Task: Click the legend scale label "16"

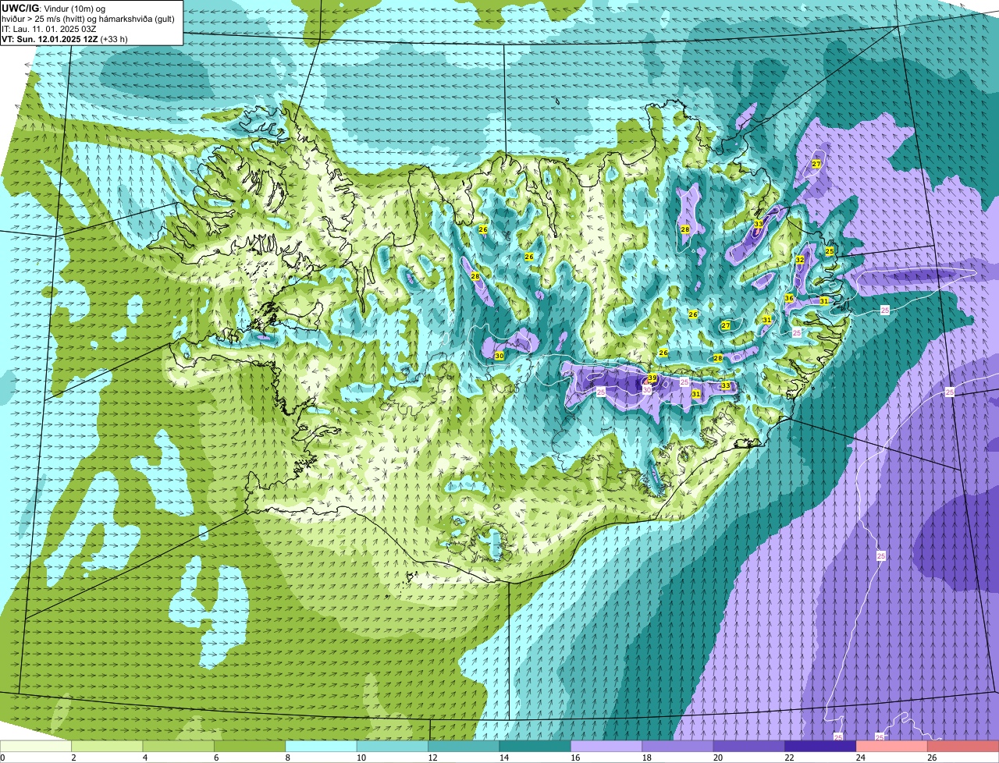Action: point(575,758)
